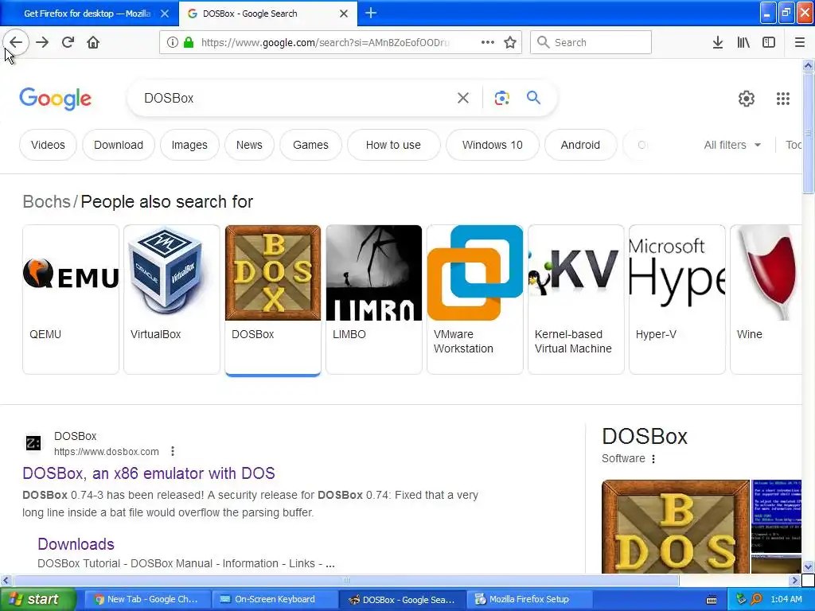815x611 pixels.
Task: Click the keyboard icon in system tray
Action: pyautogui.click(x=712, y=600)
